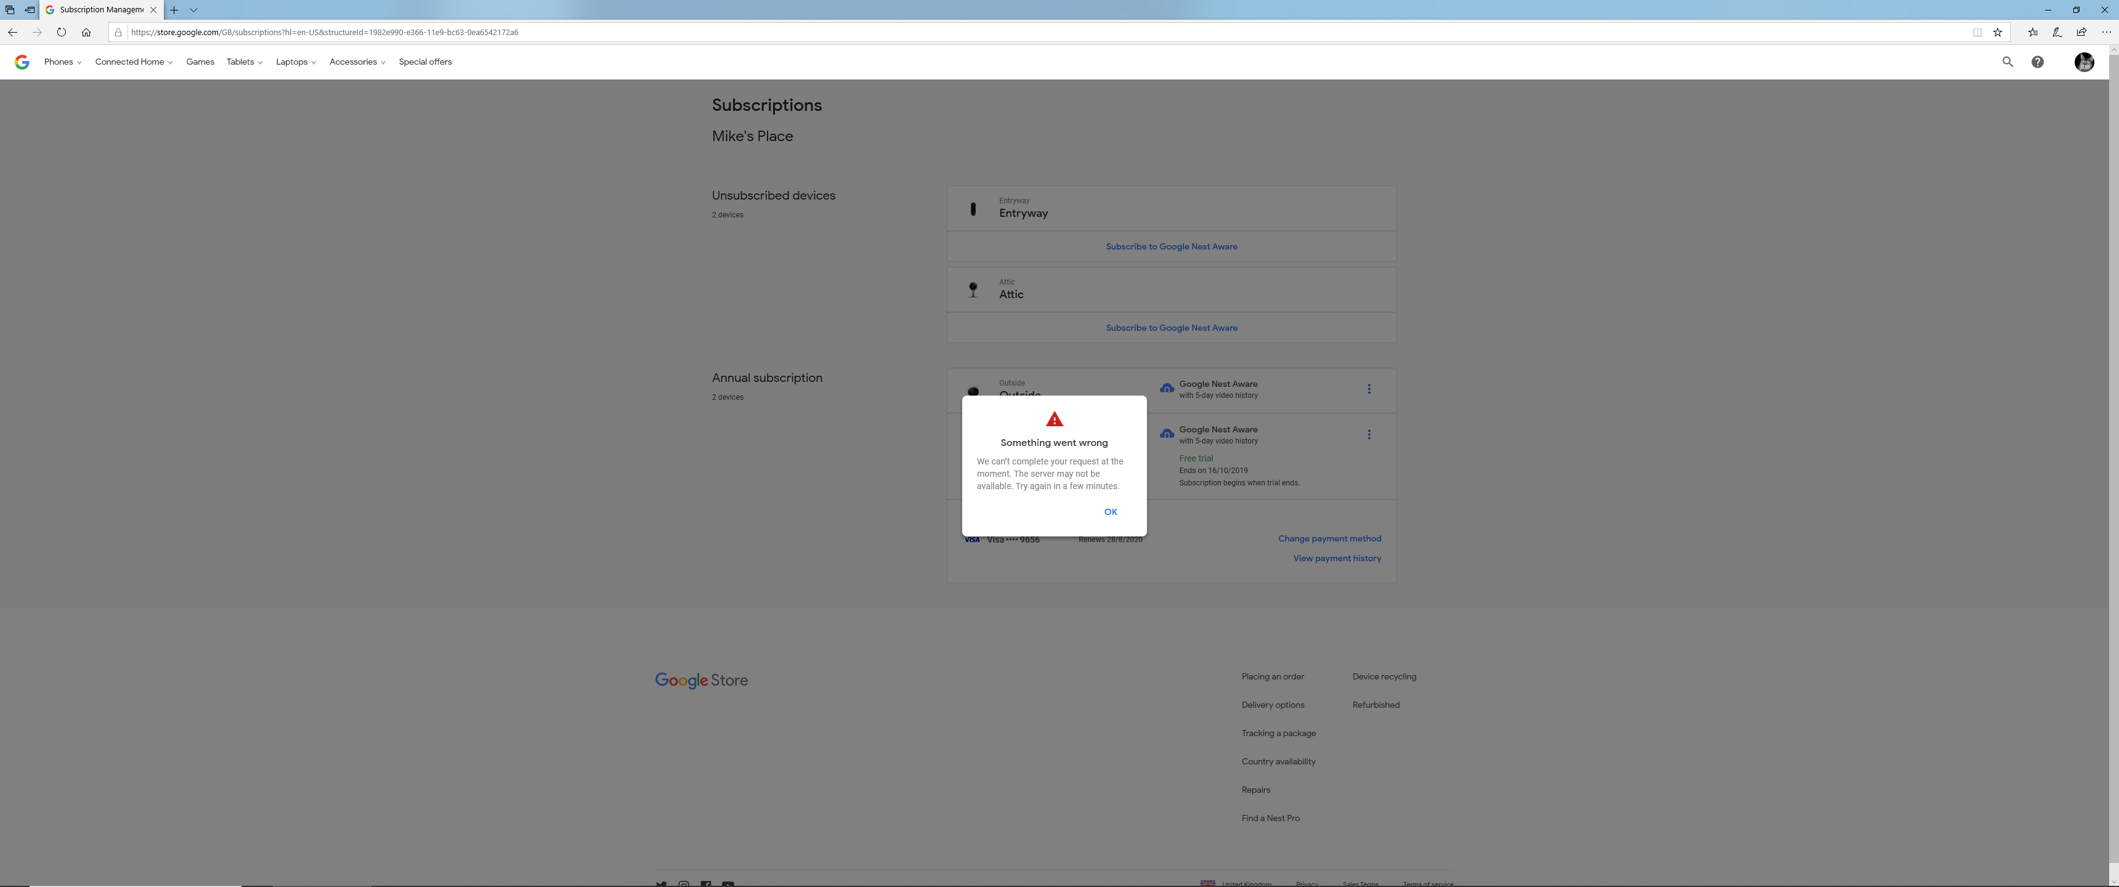Open the Instagram icon in the footer
This screenshot has height=887, width=2119.
[684, 884]
